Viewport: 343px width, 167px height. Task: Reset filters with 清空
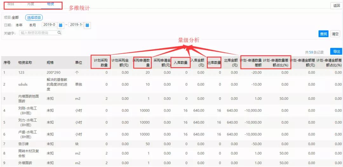(335, 34)
